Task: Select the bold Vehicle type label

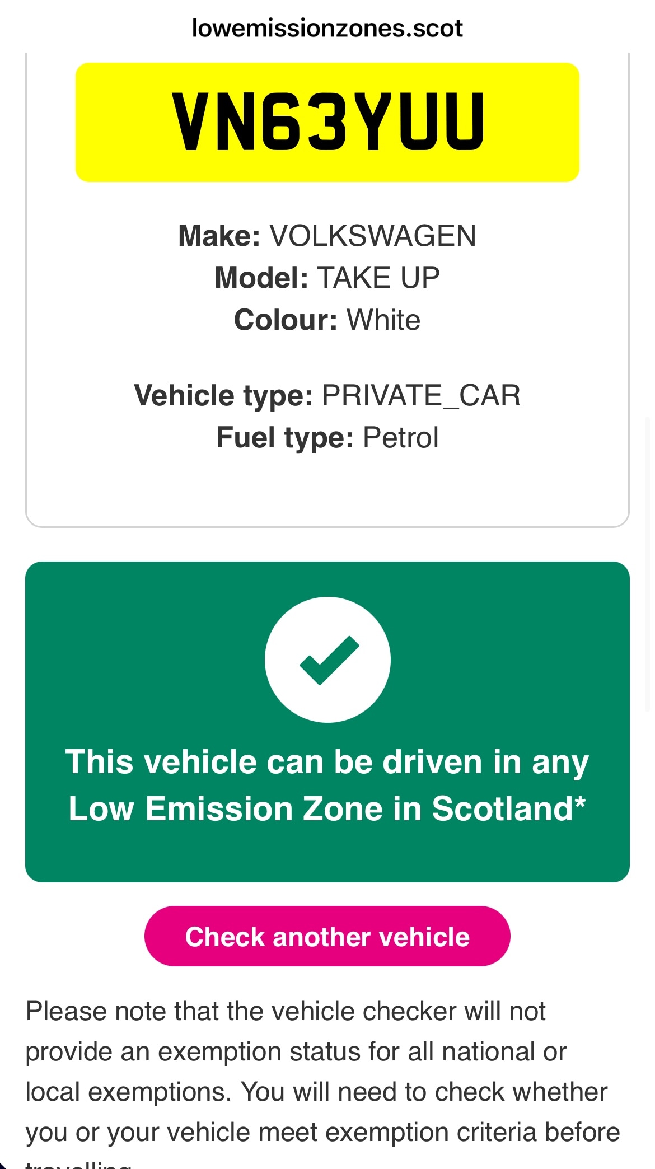Action: pyautogui.click(x=223, y=395)
